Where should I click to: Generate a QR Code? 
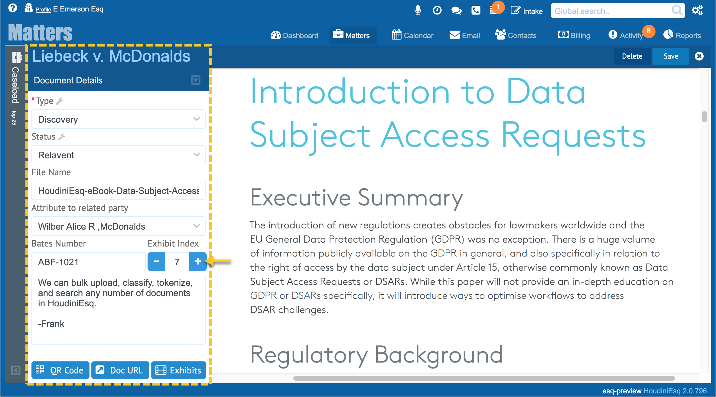60,370
